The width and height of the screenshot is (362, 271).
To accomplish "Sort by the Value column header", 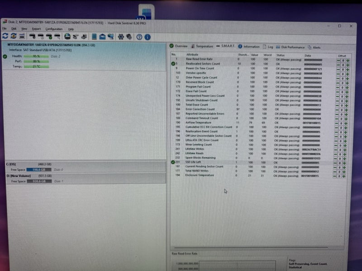I will pos(254,55).
